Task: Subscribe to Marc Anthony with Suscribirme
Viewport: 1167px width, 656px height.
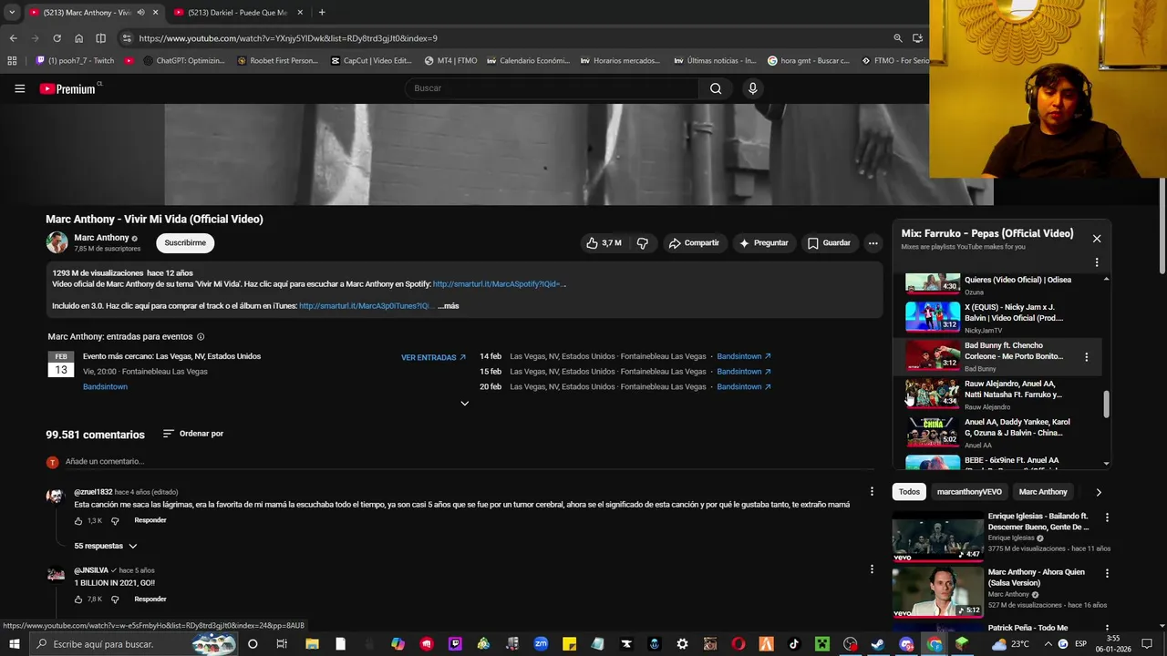Action: click(185, 243)
